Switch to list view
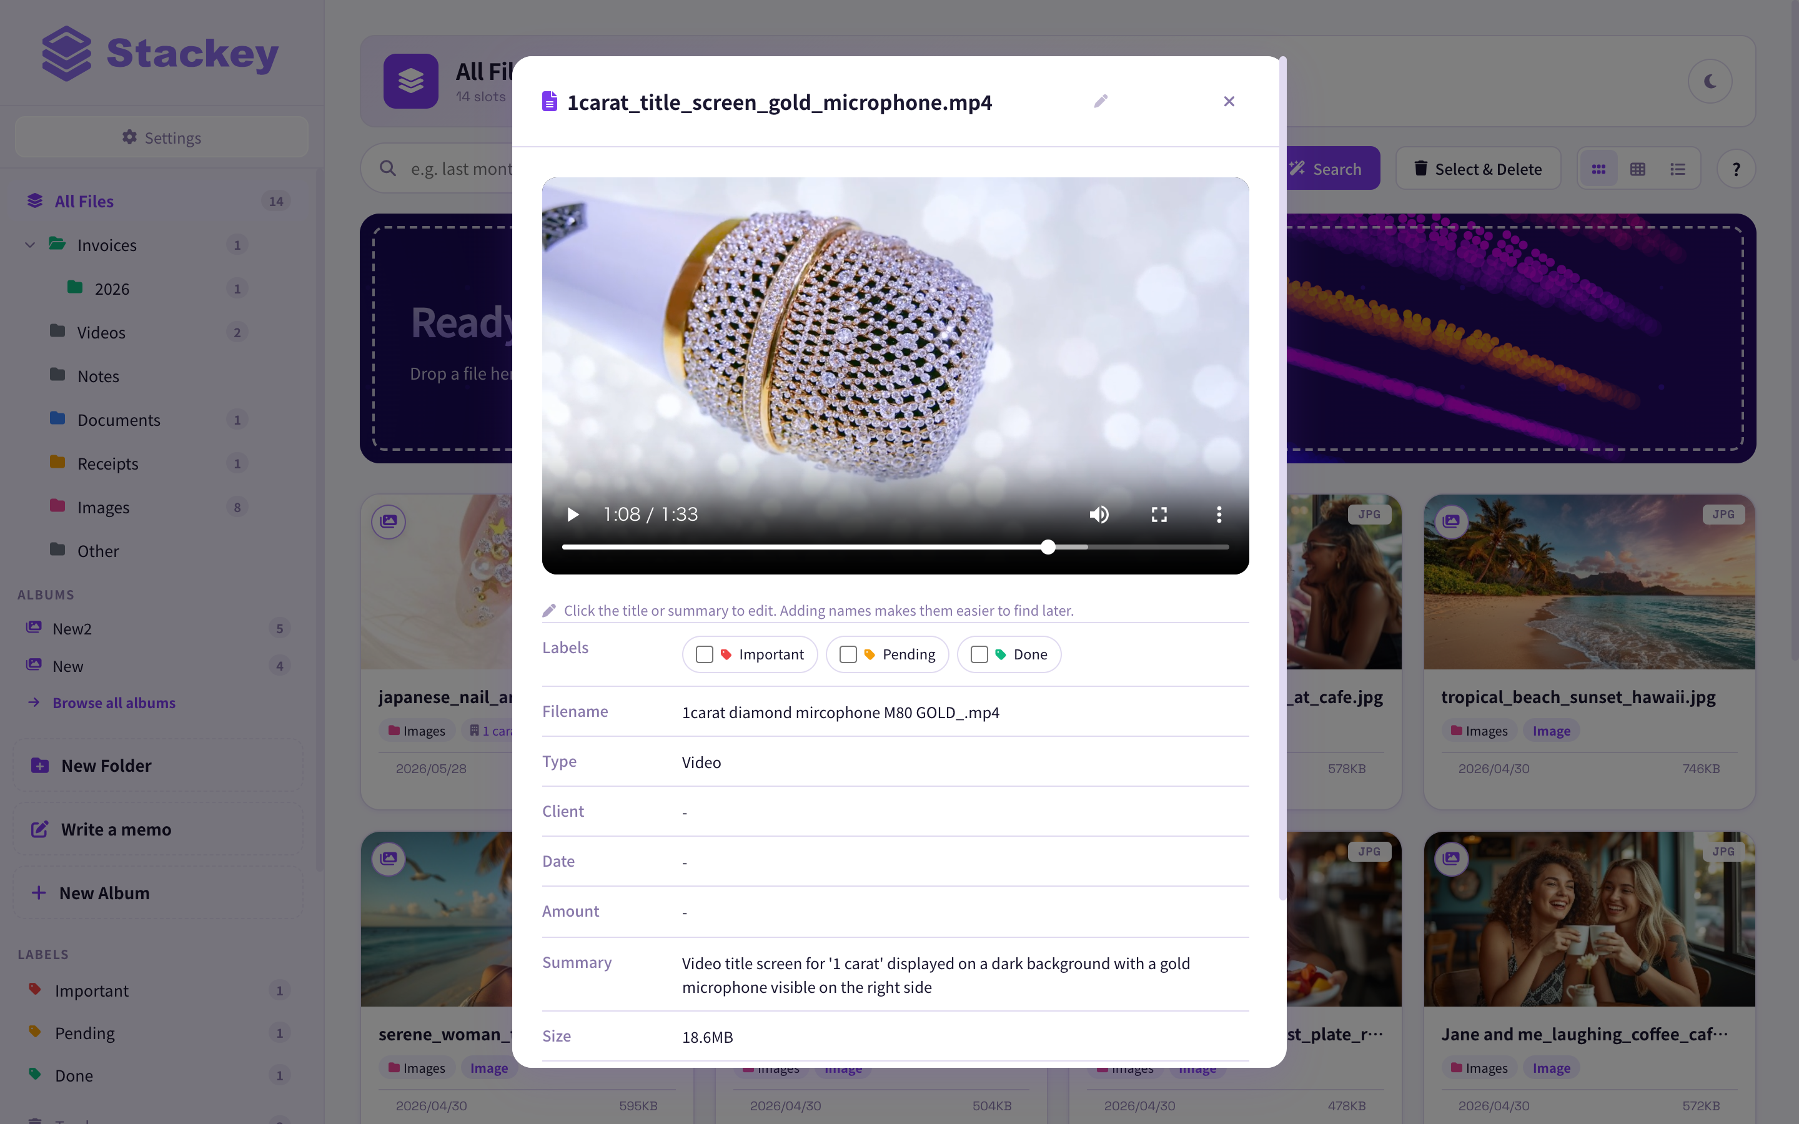This screenshot has height=1124, width=1799. tap(1678, 169)
